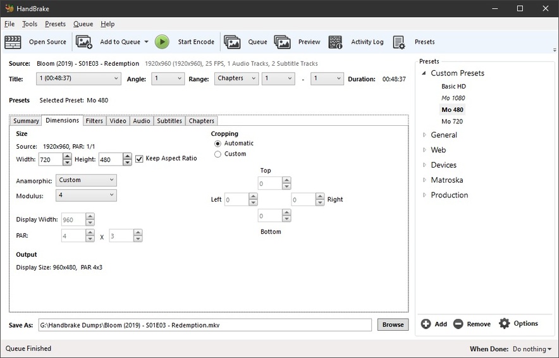Image resolution: width=559 pixels, height=358 pixels.
Task: Open the Modulus dropdown
Action: pos(86,195)
